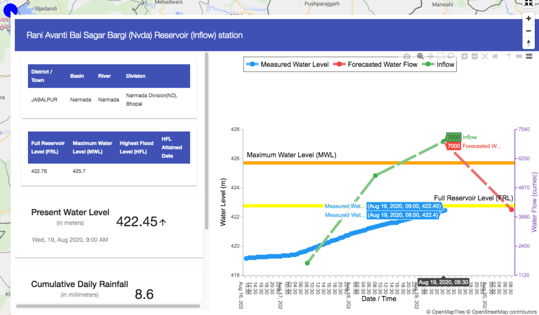Enable show closest data on hover
Screen dimensions: 539x315
coord(519,56)
